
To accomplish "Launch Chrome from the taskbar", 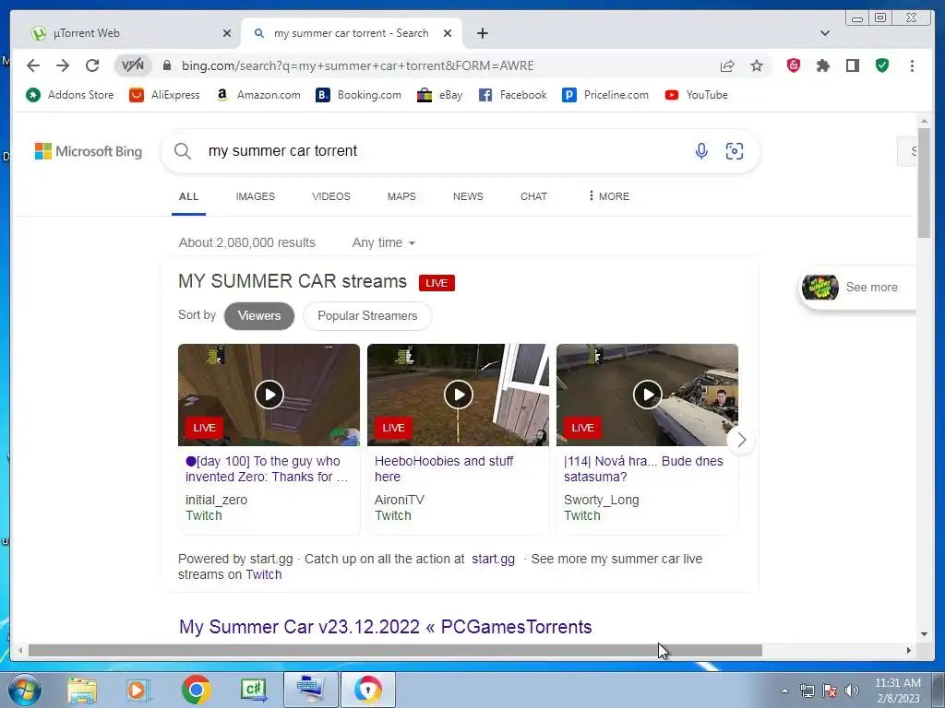I will (x=196, y=690).
